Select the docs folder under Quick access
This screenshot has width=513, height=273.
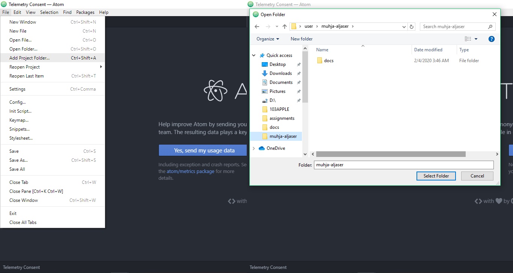(275, 127)
